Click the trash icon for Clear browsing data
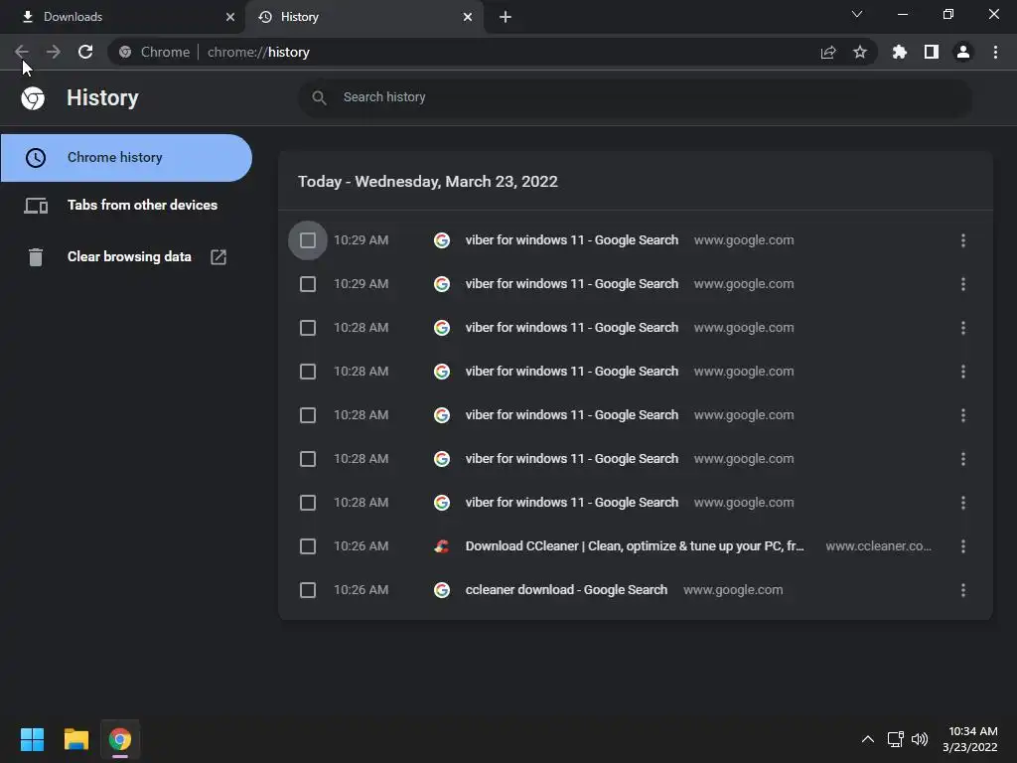The height and width of the screenshot is (763, 1017). click(x=36, y=257)
